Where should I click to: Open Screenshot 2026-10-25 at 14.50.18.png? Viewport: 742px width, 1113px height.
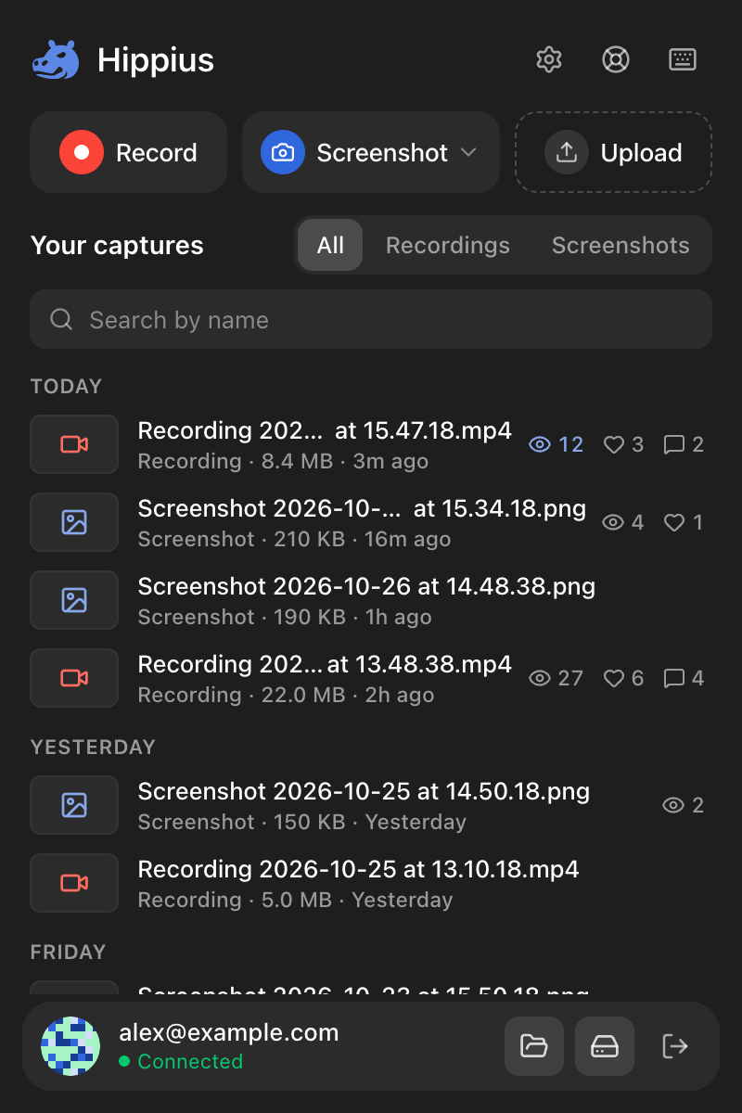click(364, 791)
